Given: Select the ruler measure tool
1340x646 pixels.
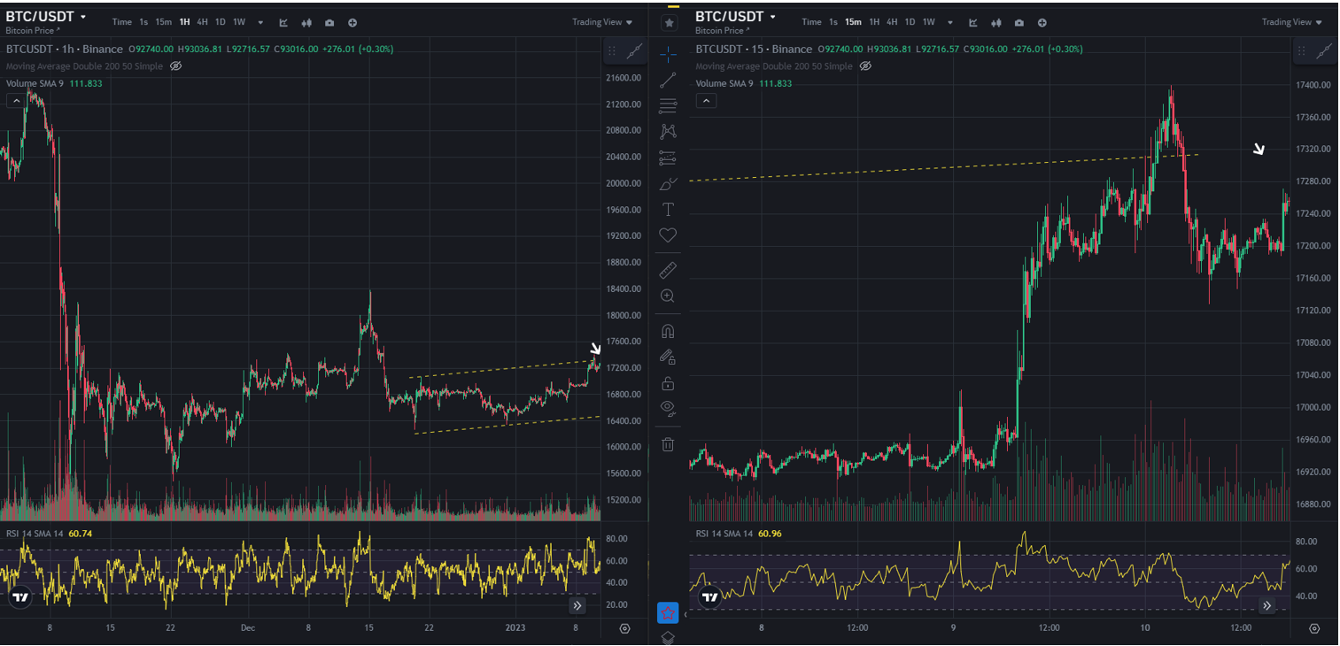Looking at the screenshot, I should [668, 270].
